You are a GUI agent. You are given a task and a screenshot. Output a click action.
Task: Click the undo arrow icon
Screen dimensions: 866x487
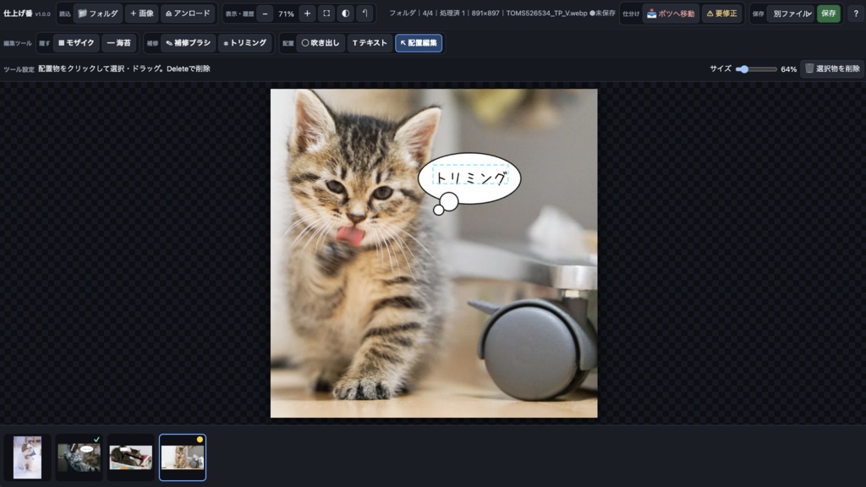[x=365, y=14]
